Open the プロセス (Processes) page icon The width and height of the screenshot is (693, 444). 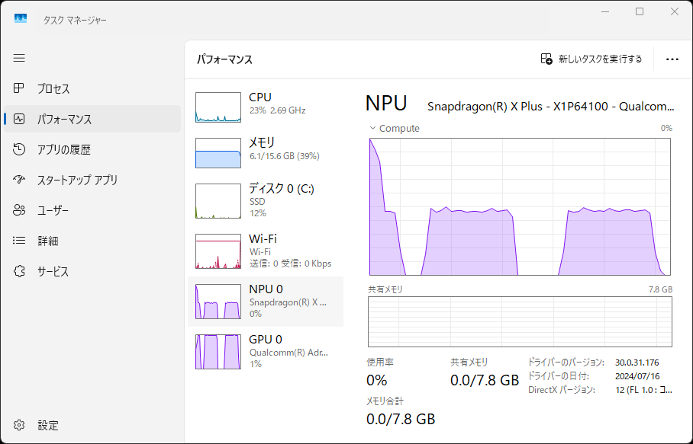click(x=18, y=88)
